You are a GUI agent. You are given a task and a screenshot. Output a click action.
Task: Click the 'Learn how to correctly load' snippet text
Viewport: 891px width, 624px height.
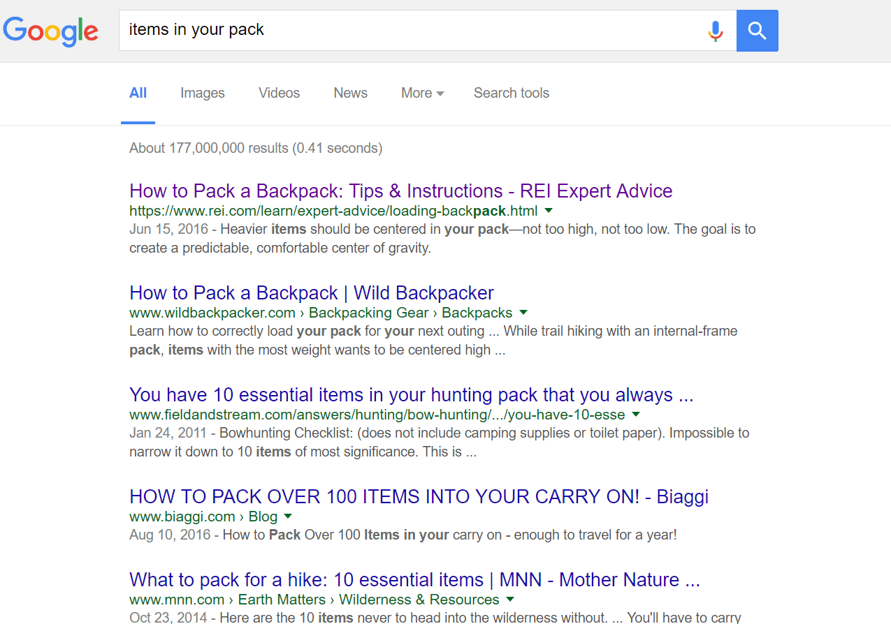point(433,341)
